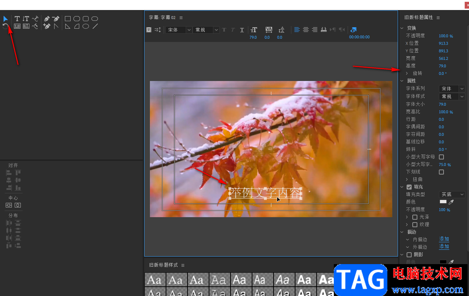
Task: Open 字幕: 字幕 02 panel menu
Action: (x=181, y=18)
